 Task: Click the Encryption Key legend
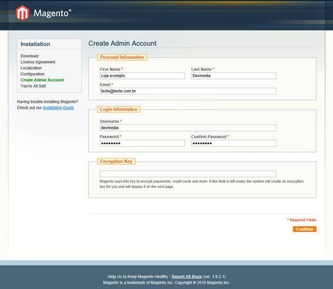(x=116, y=161)
